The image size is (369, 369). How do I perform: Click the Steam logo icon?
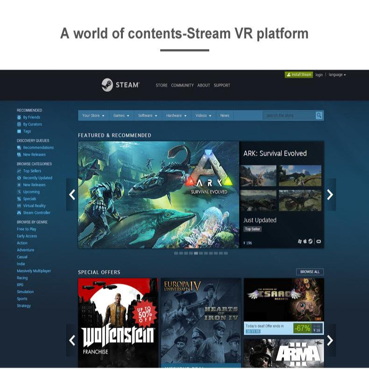pyautogui.click(x=107, y=85)
